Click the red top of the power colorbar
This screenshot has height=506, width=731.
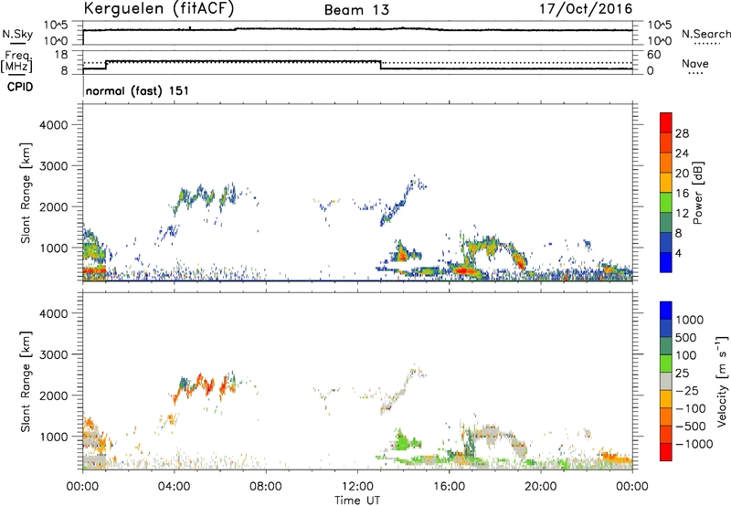coord(666,122)
